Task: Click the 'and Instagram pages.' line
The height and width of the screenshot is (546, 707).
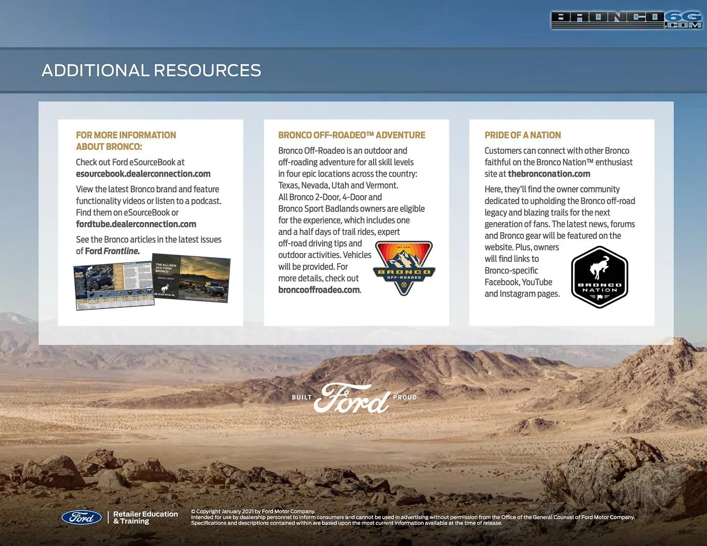Action: click(x=522, y=294)
